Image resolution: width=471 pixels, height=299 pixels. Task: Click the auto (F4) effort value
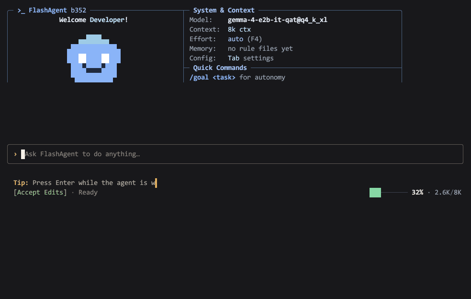245,39
